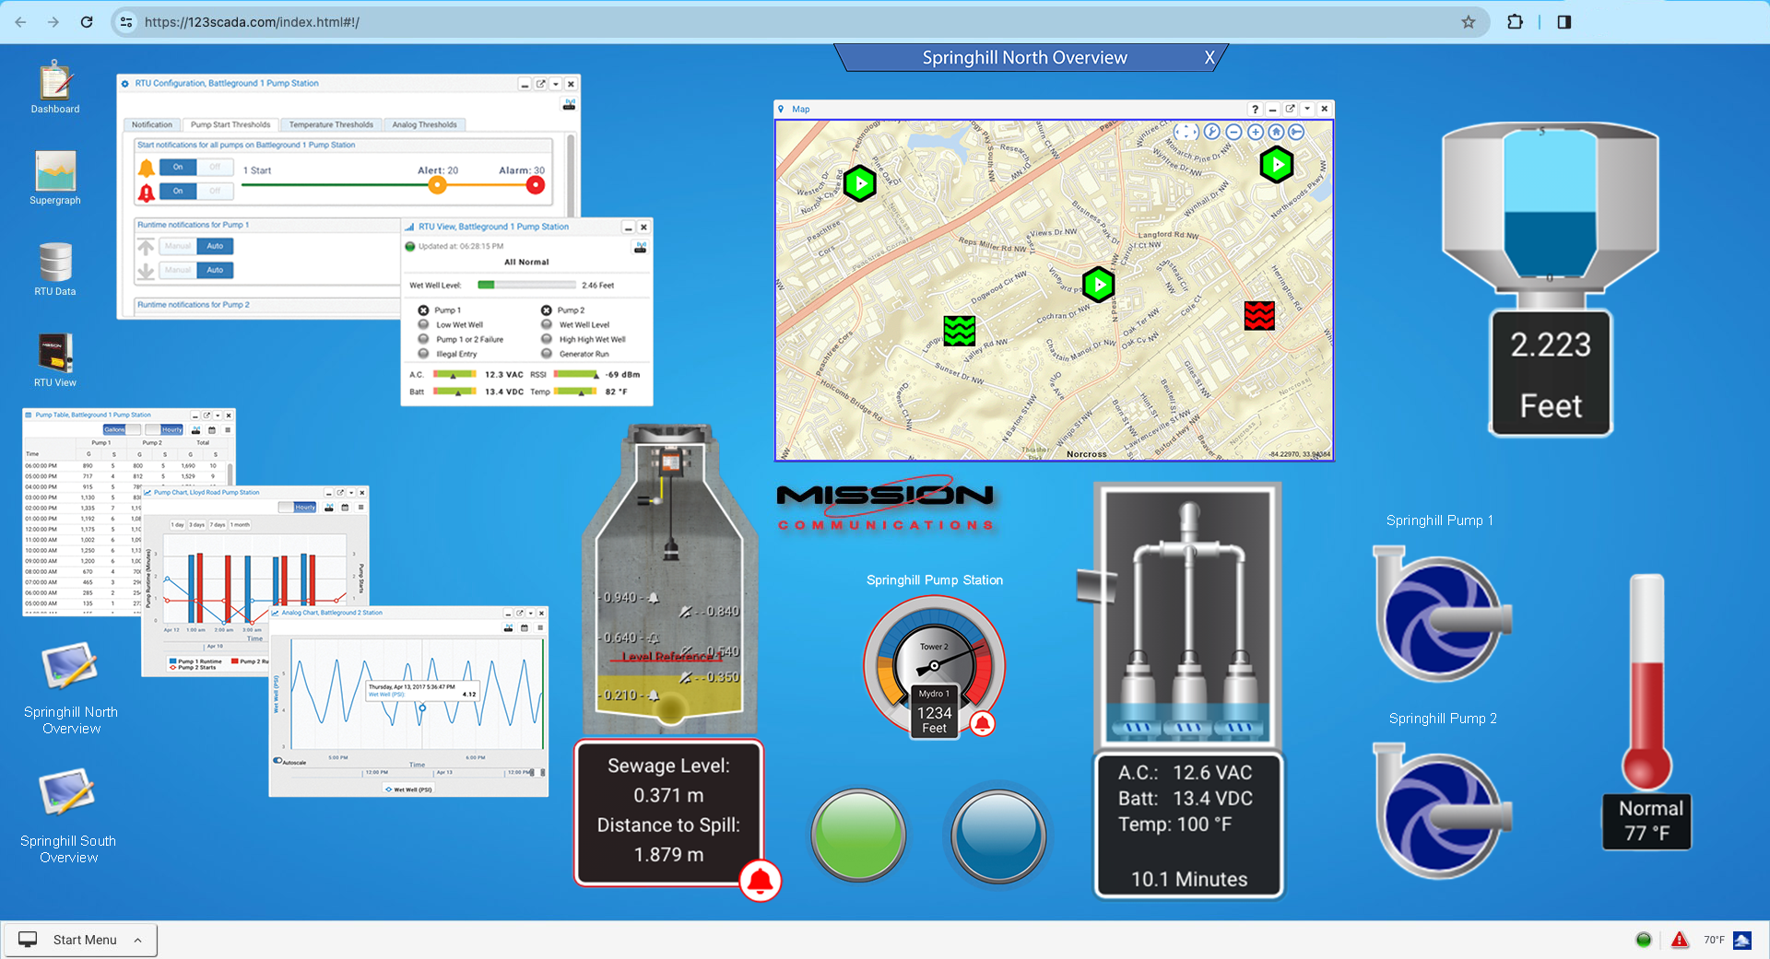The height and width of the screenshot is (959, 1770).
Task: Click the Springhill Pump 2 icon
Action: 1441,811
